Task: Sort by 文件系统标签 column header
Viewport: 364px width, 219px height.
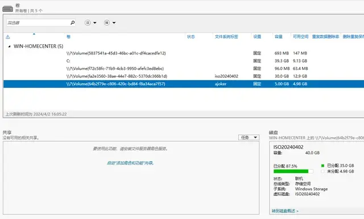Action: tap(226, 36)
